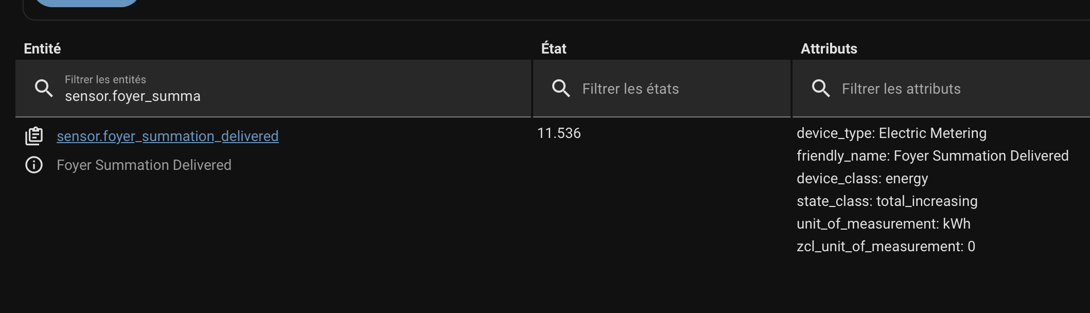Screen dimensions: 1090x313
Task: Click the 'Foyer Summation Delivered' name text
Action: click(x=144, y=165)
